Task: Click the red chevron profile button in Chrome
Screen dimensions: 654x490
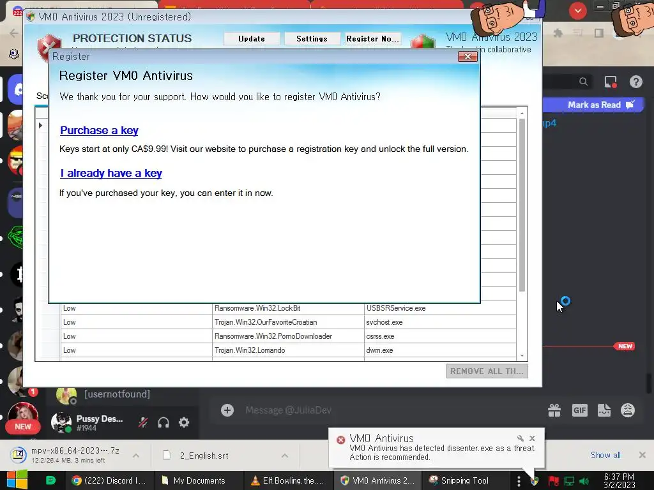Action: click(x=577, y=11)
